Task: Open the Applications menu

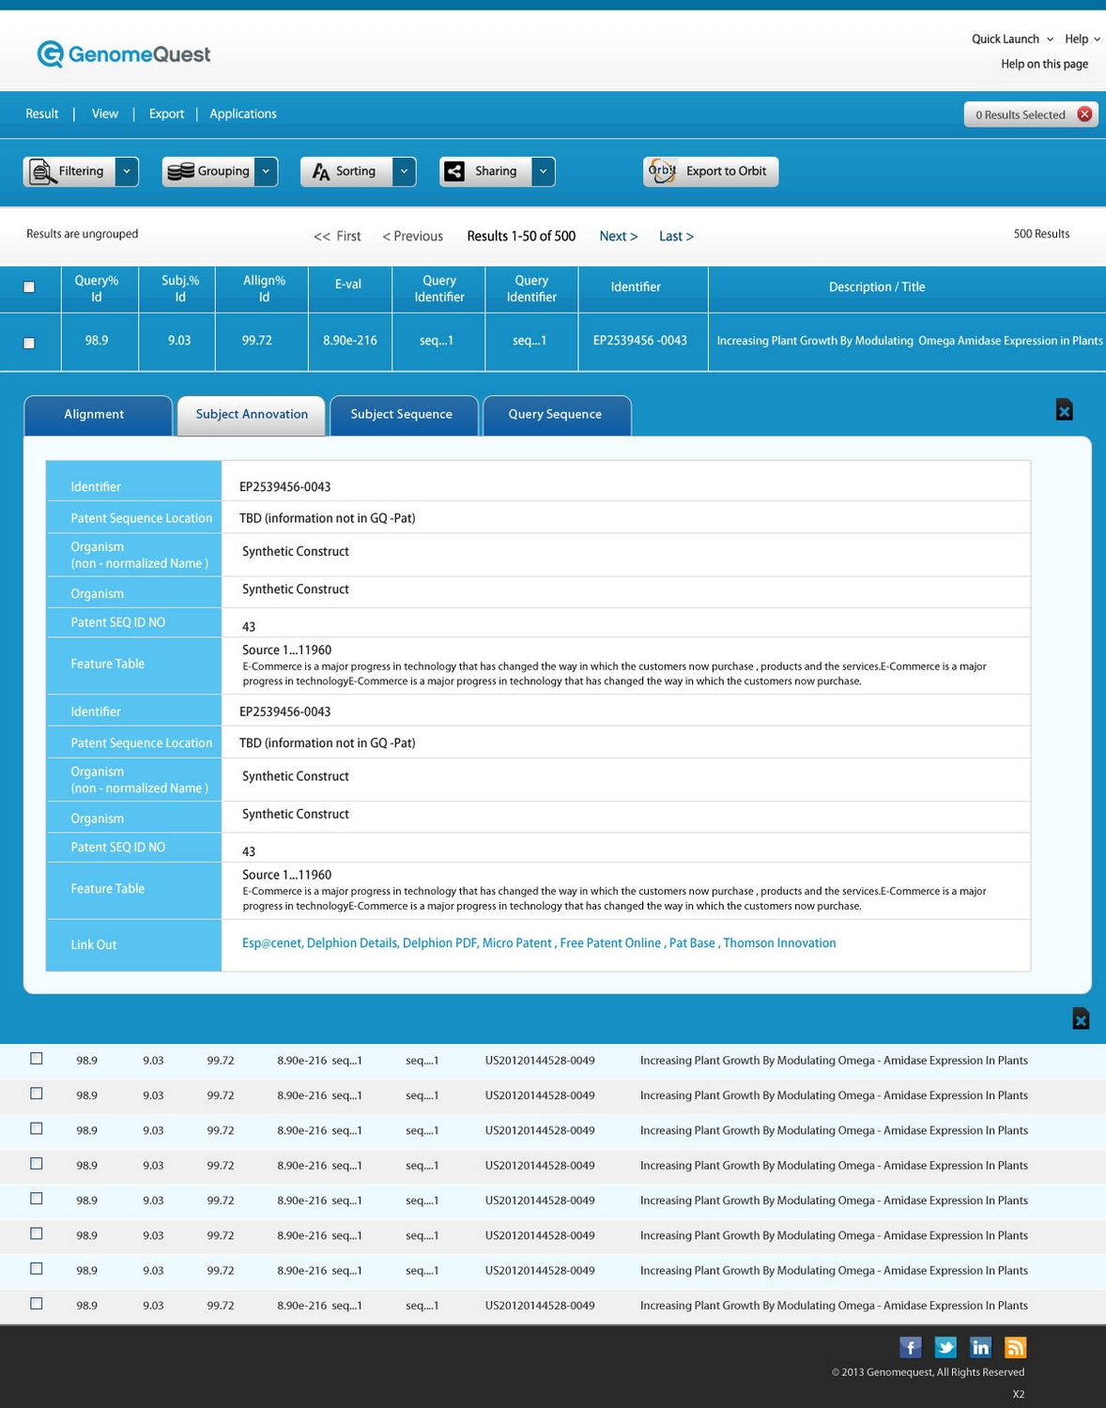Action: tap(243, 114)
